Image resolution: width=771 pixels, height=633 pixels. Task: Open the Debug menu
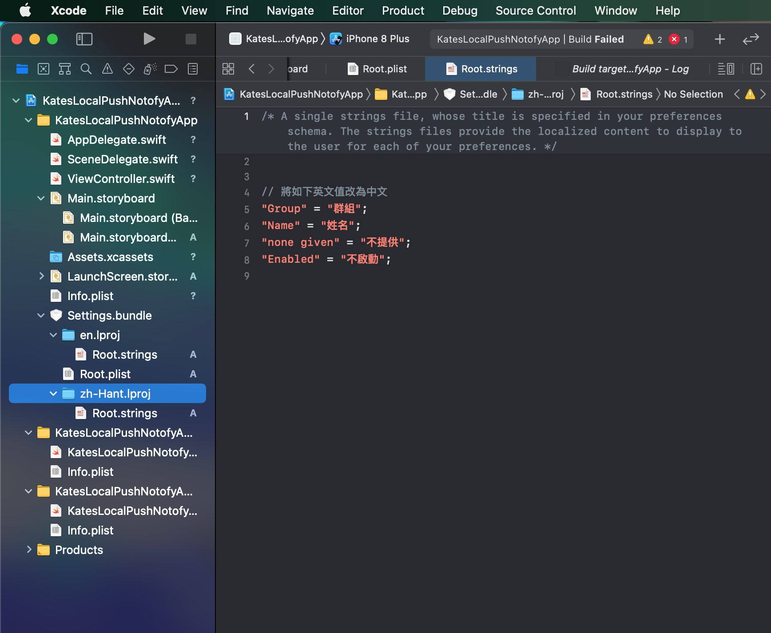point(460,11)
